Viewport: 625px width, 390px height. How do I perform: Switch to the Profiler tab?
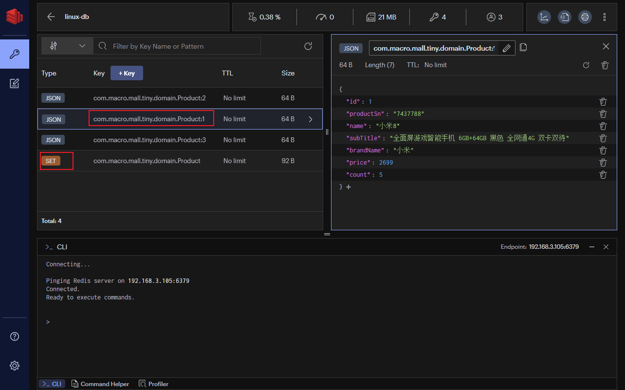point(154,384)
